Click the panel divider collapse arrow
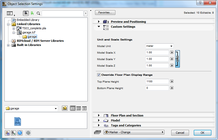218x140 pixels. point(91,11)
